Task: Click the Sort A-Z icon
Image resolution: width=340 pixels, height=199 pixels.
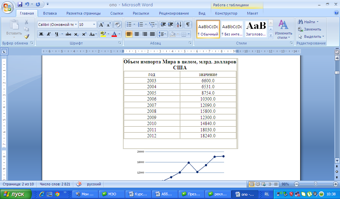Action: pyautogui.click(x=179, y=25)
